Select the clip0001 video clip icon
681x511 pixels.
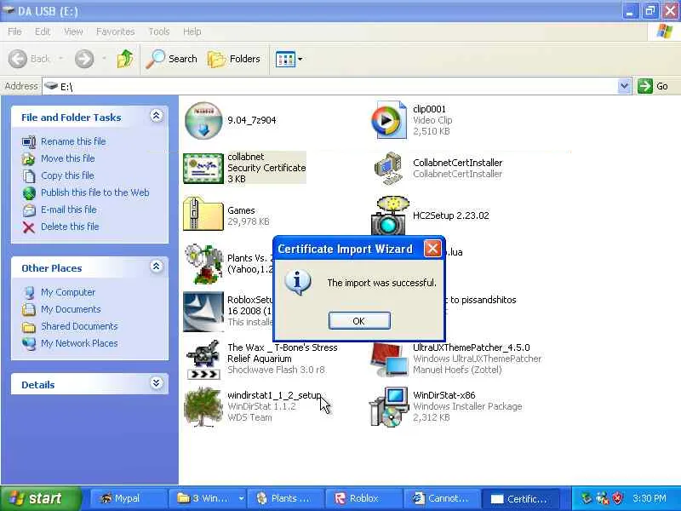(389, 120)
